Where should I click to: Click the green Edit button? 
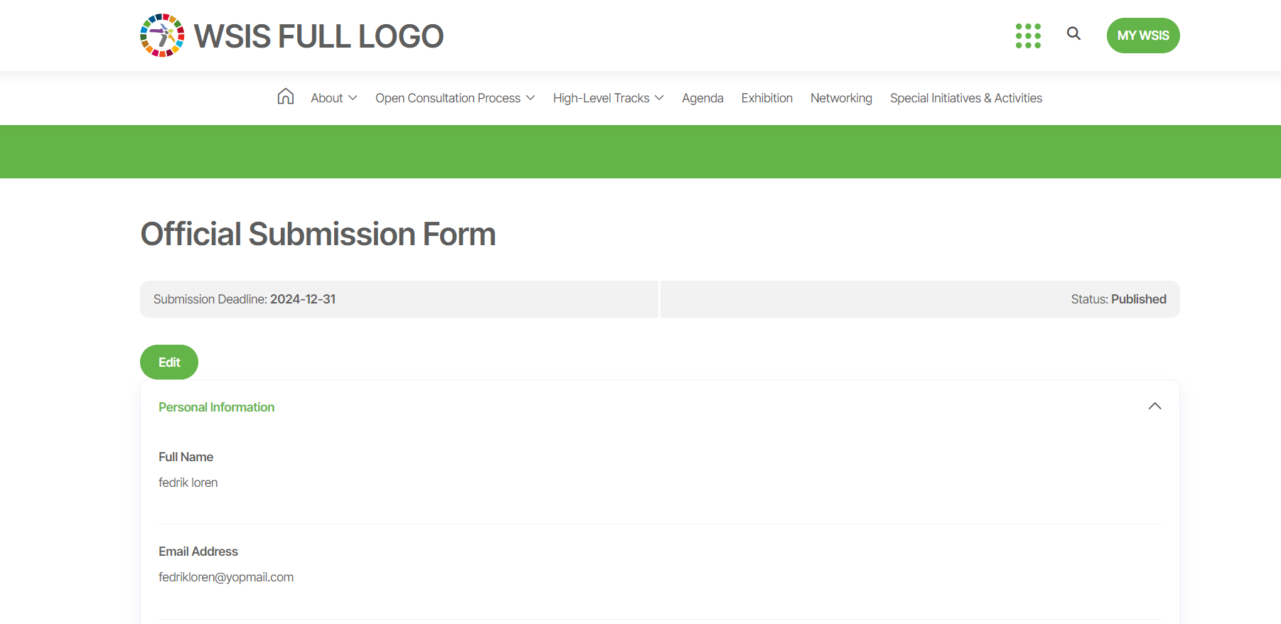(169, 362)
